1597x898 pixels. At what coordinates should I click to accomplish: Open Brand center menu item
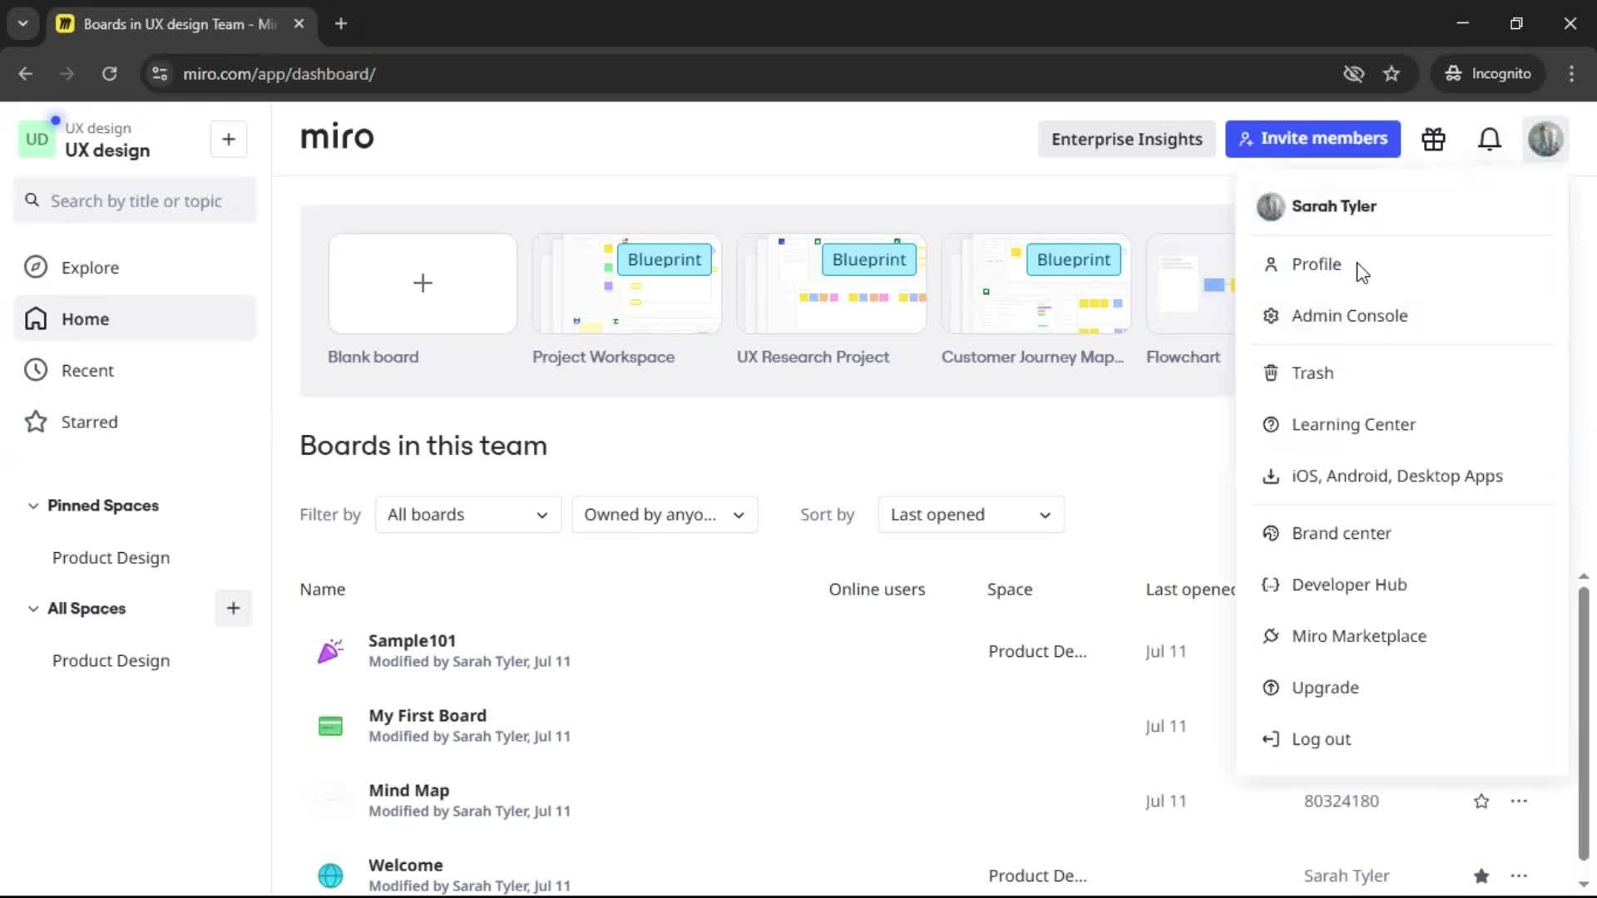pos(1402,534)
